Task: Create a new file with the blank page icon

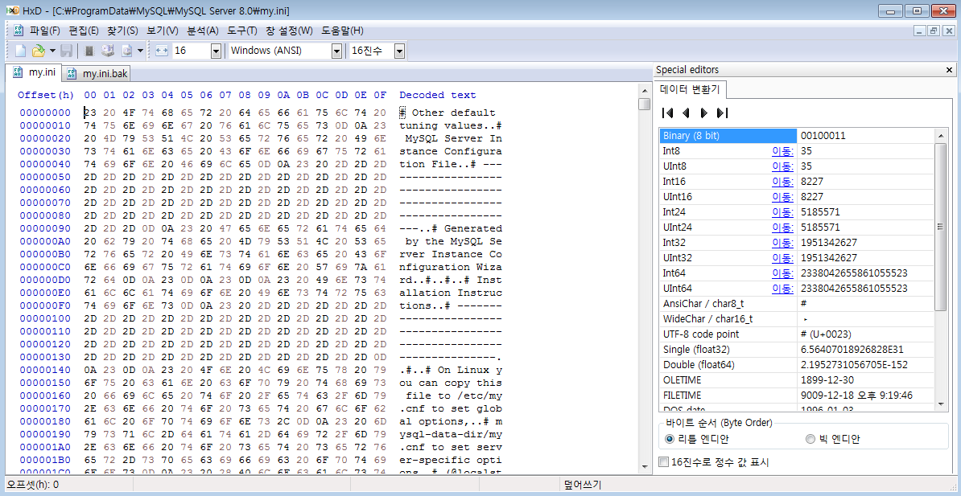Action: coord(19,51)
